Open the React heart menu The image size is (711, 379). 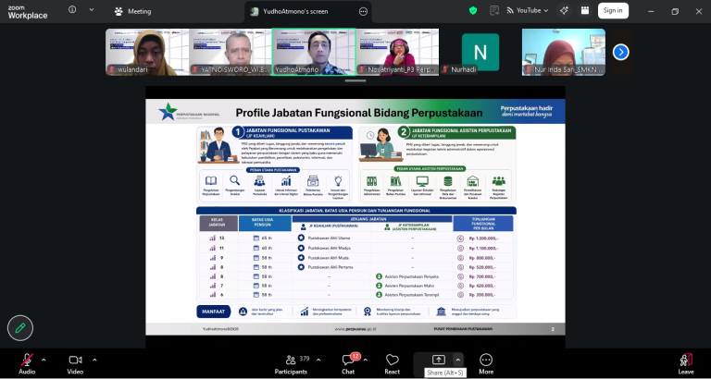point(393,364)
